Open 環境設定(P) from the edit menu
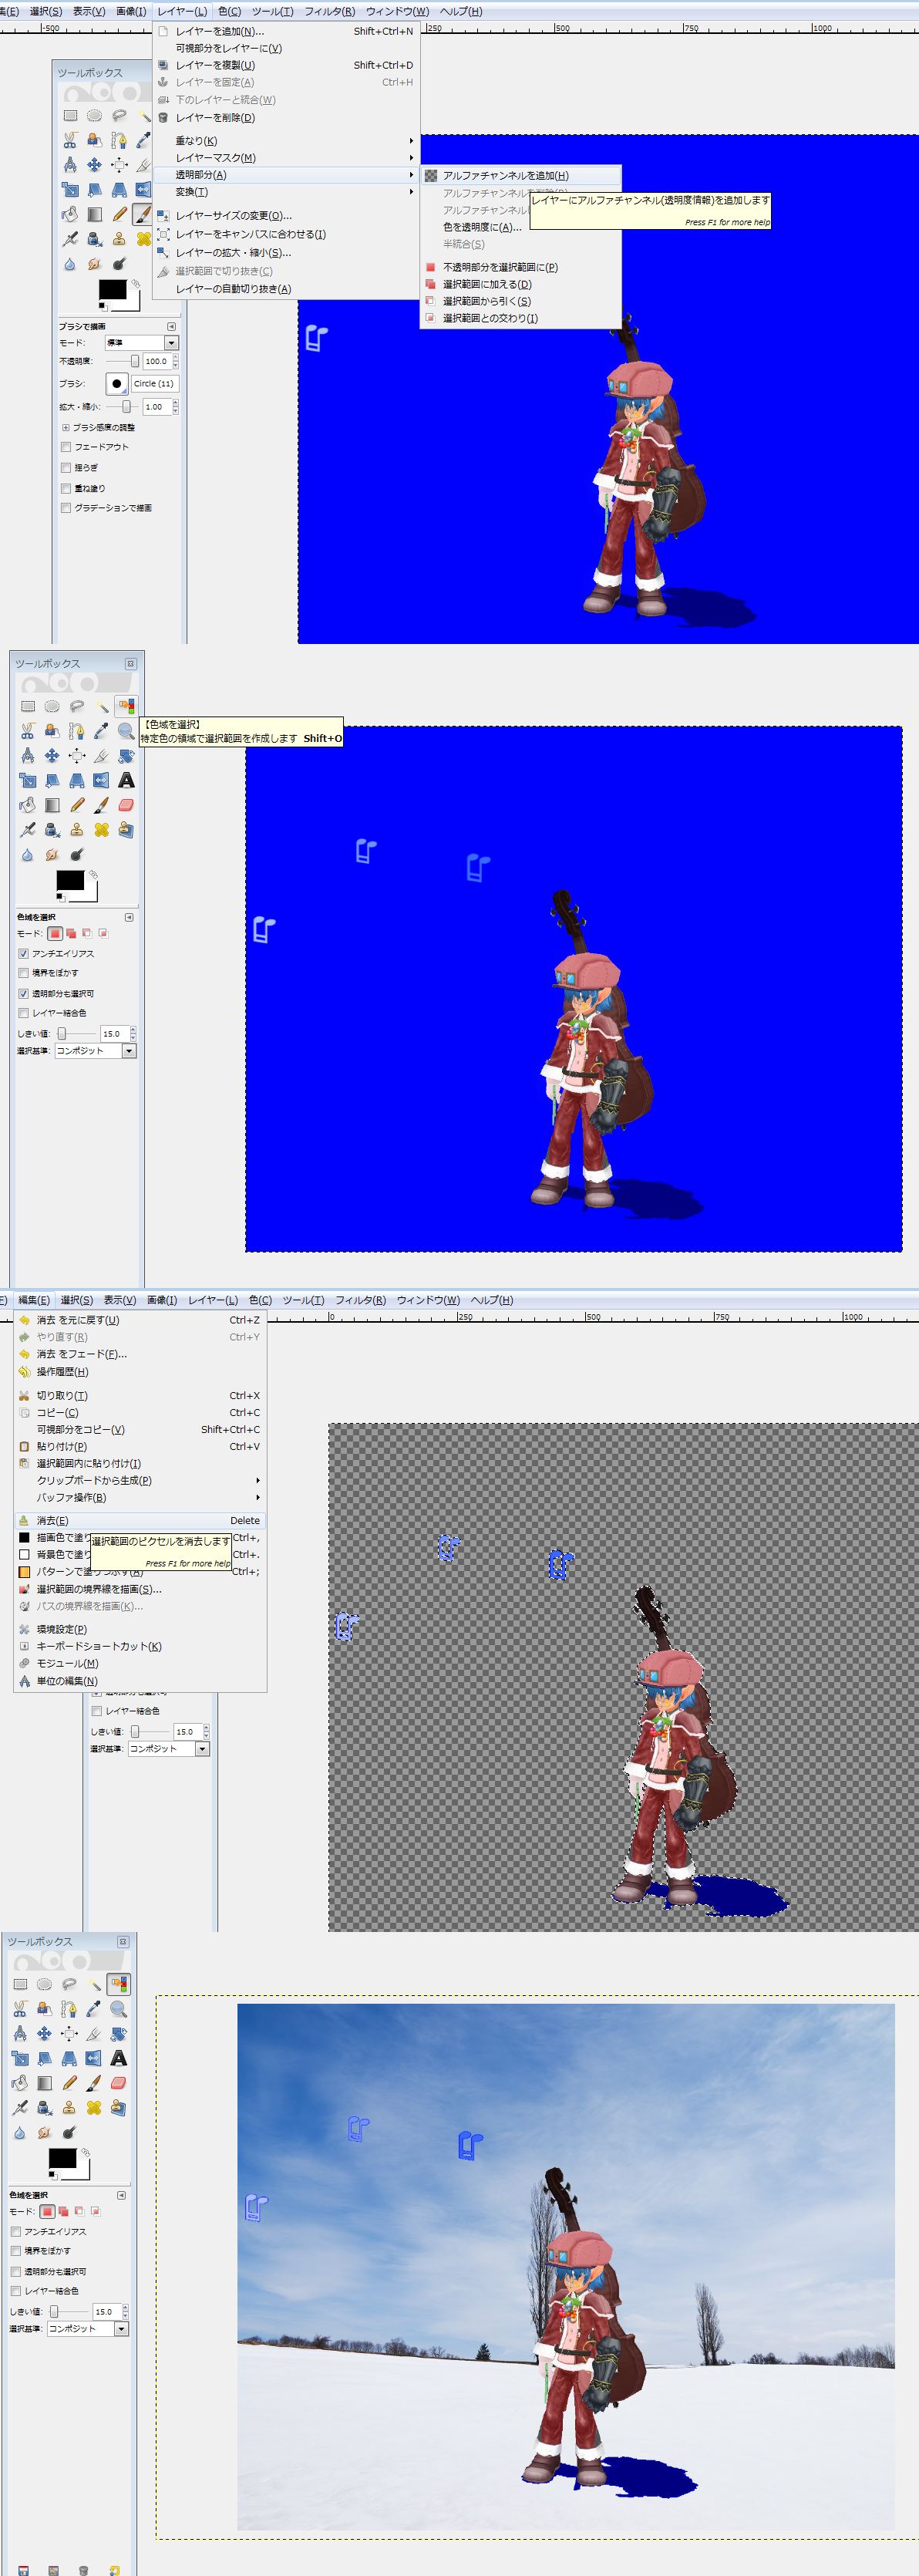 click(x=140, y=1629)
